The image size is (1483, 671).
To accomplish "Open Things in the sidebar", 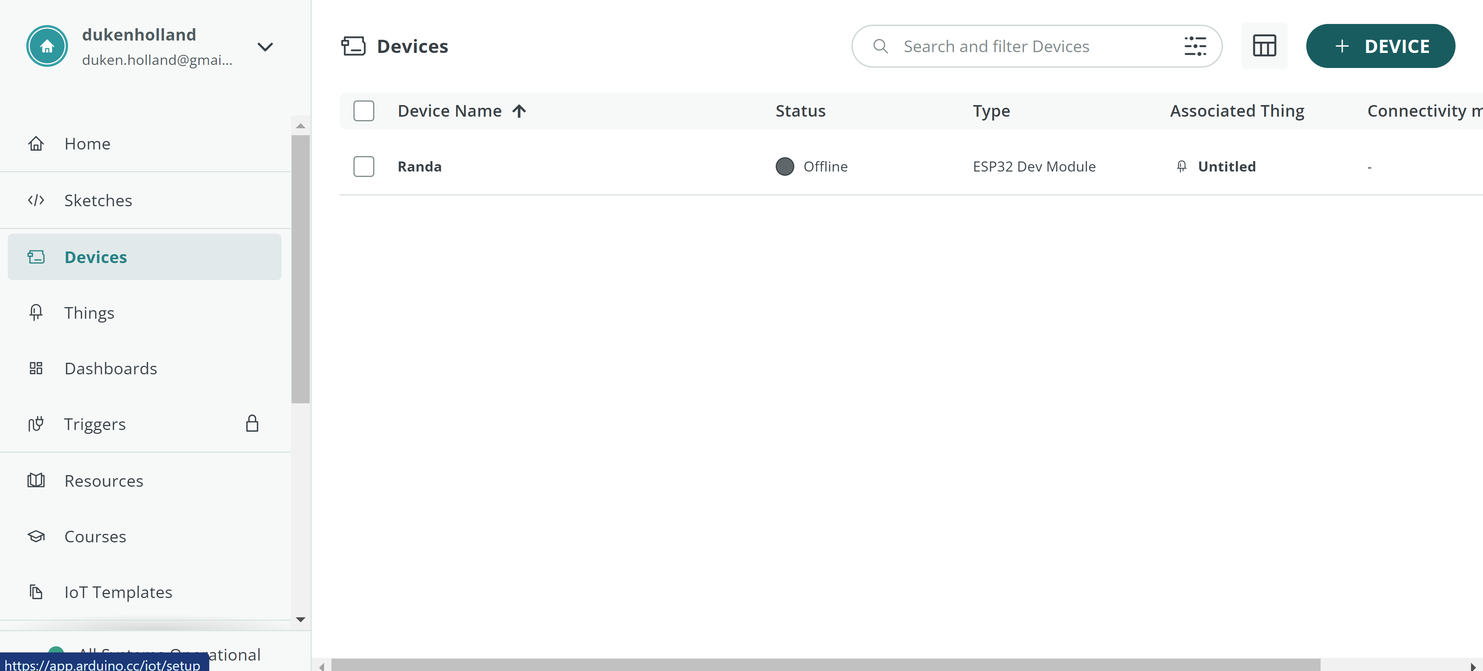I will [145, 313].
